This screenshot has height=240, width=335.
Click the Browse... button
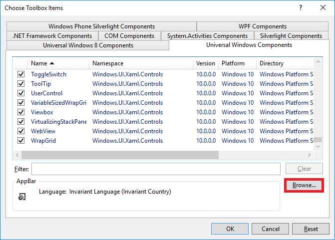(304, 185)
